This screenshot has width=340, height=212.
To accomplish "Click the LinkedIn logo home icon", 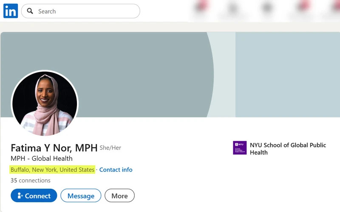I will click(x=11, y=11).
